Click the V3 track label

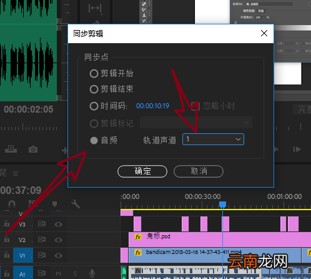click(x=22, y=225)
